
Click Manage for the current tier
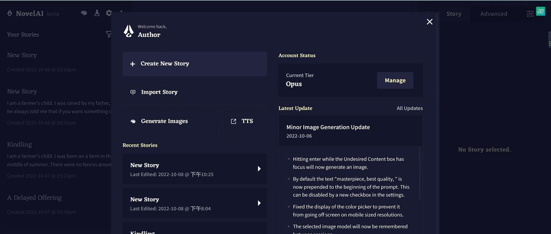pos(395,80)
